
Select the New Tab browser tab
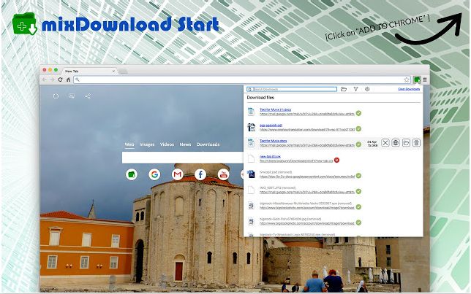click(88, 71)
